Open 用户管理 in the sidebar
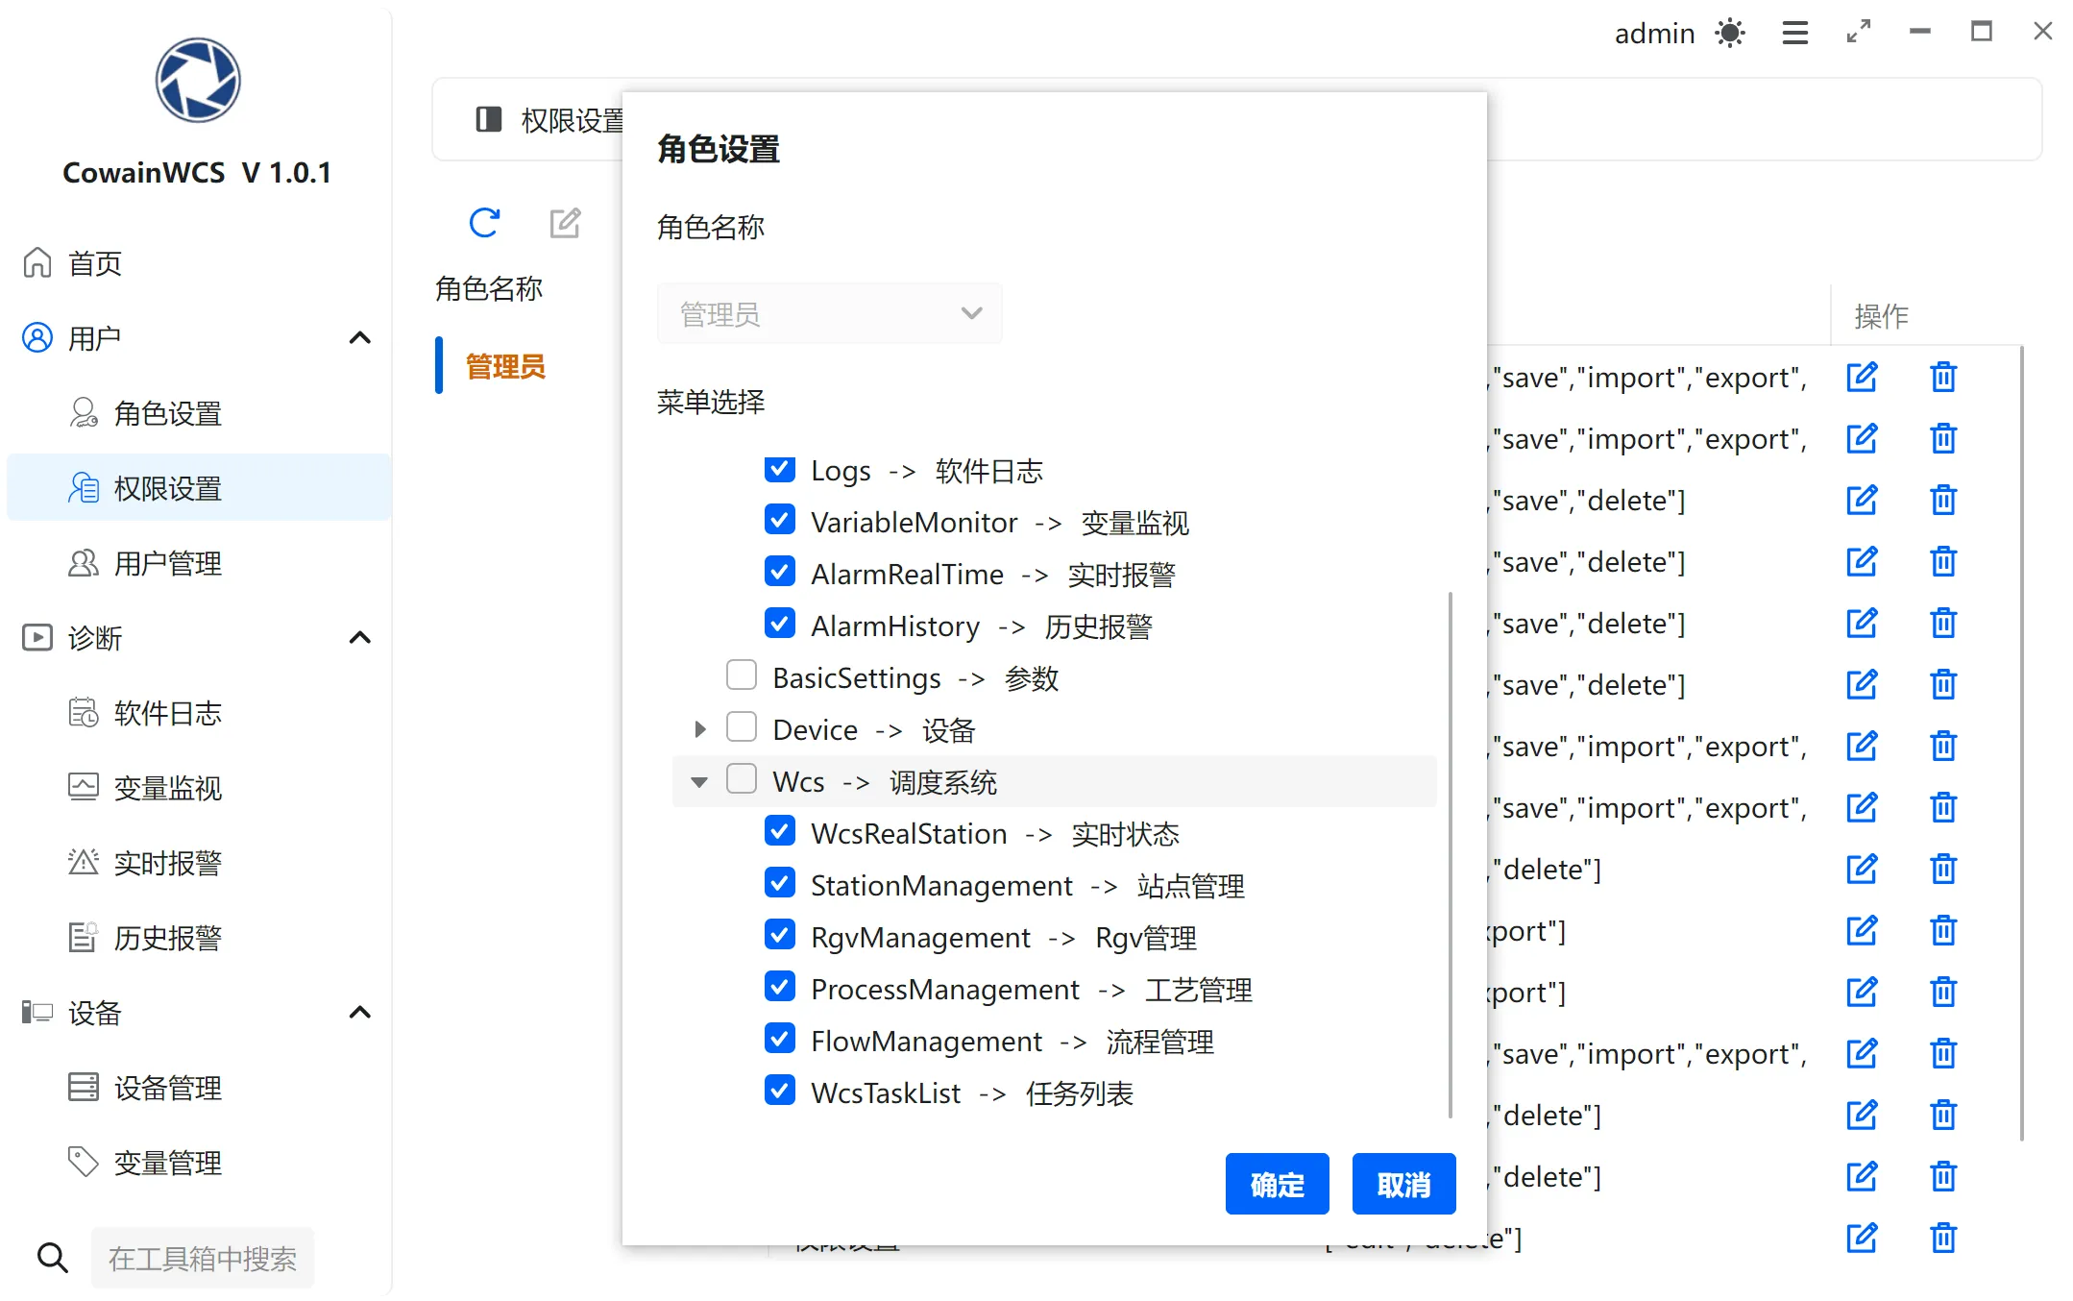This screenshot has height=1301, width=2073. (168, 563)
